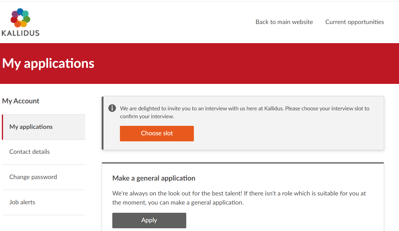Click the info icon in interview notice
This screenshot has width=399, height=231.
tap(112, 108)
